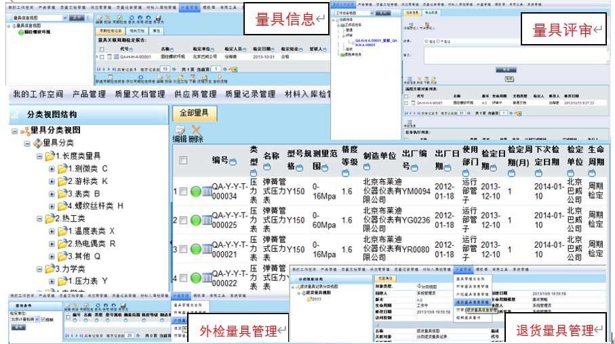Click green status circle of QA-Y-Y-T-000034 row
The image size is (615, 344).
pos(196,191)
